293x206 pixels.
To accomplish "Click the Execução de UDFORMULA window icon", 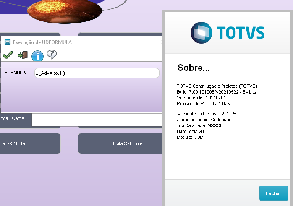I will point(7,42).
